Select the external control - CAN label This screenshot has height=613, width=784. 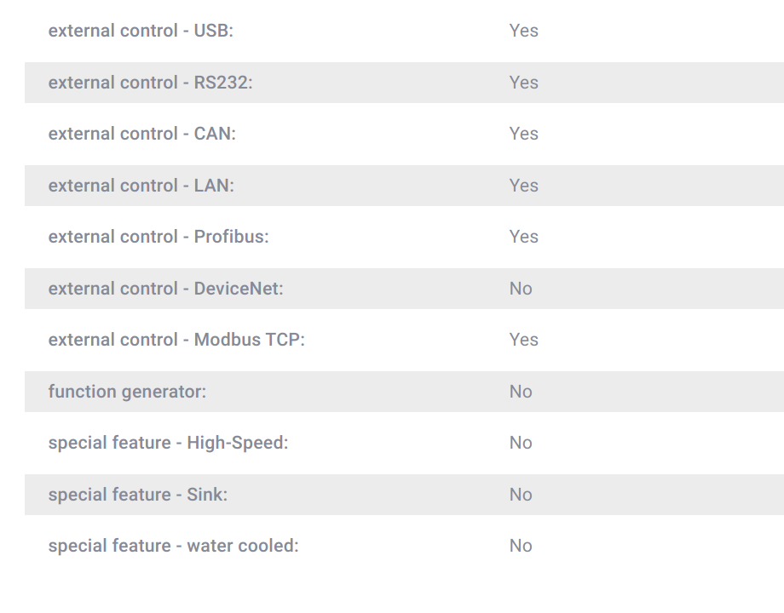click(142, 134)
